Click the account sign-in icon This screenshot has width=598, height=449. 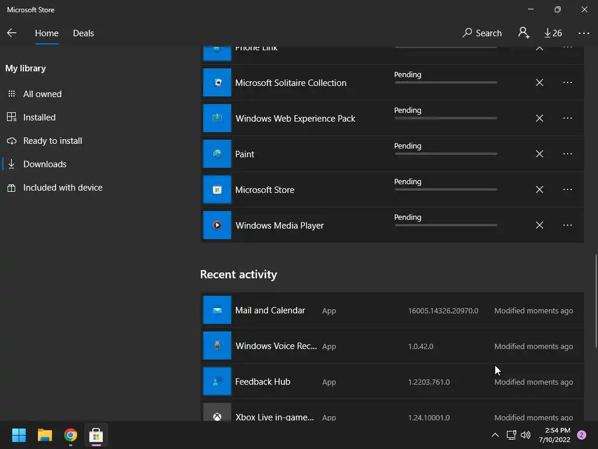point(524,33)
